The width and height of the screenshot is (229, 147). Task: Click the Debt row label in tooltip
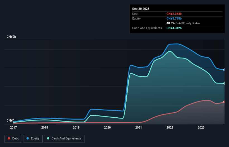click(x=135, y=14)
